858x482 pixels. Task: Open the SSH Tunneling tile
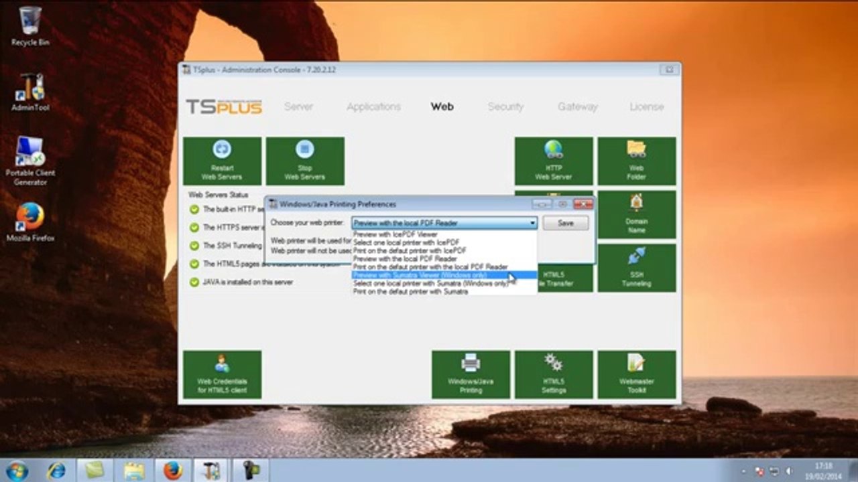point(637,268)
